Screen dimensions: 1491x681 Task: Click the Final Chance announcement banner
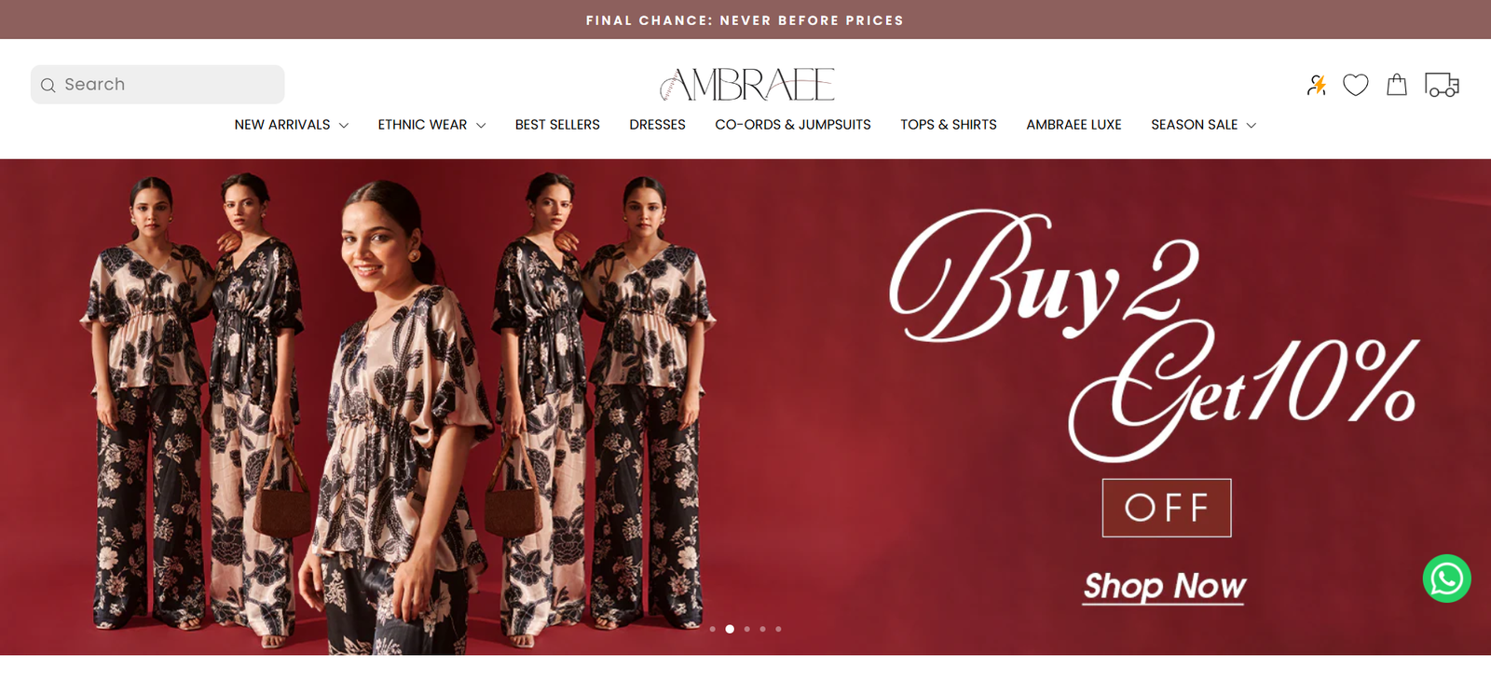[745, 20]
